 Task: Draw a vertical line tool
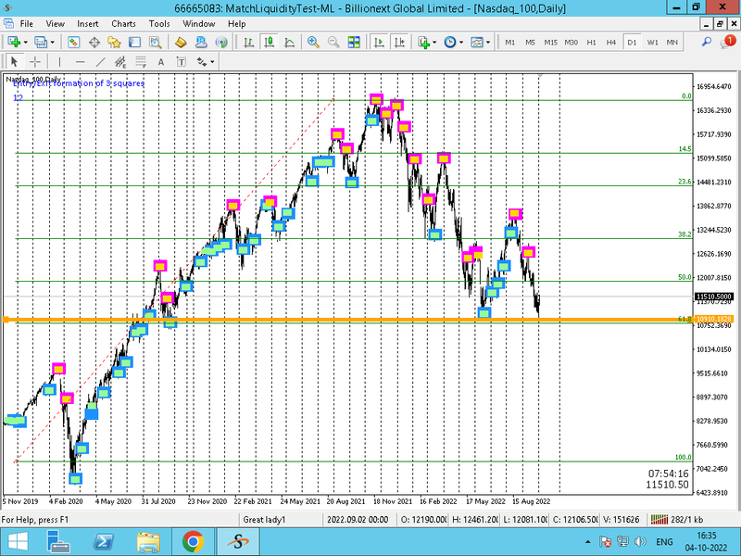(x=59, y=62)
